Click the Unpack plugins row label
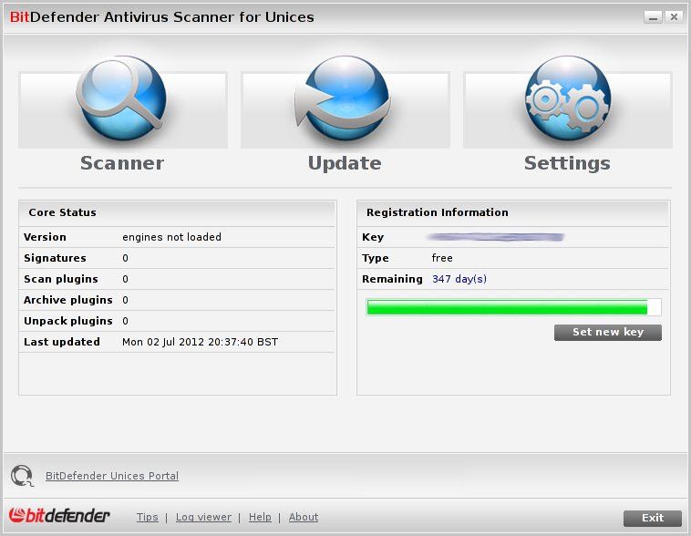The width and height of the screenshot is (691, 536). point(68,321)
